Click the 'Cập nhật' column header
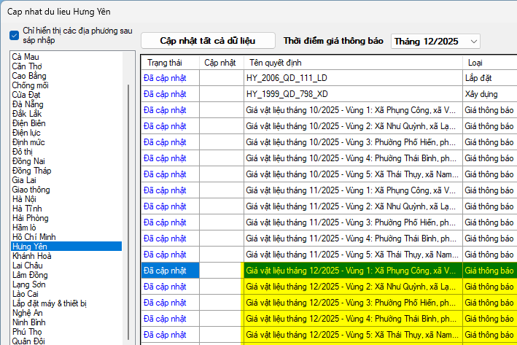This screenshot has height=345, width=517. (x=220, y=63)
